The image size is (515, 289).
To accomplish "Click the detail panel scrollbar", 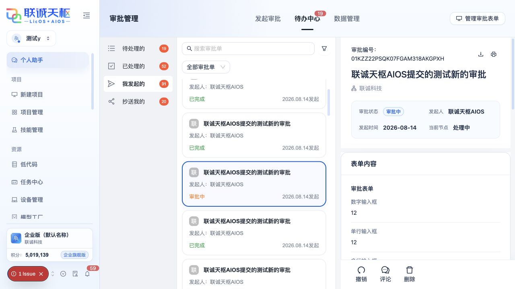I will [513, 74].
